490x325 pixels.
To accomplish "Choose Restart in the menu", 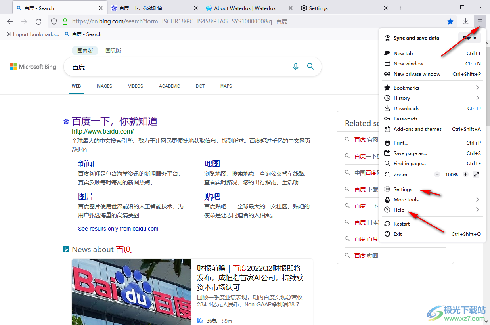I will [432, 224].
